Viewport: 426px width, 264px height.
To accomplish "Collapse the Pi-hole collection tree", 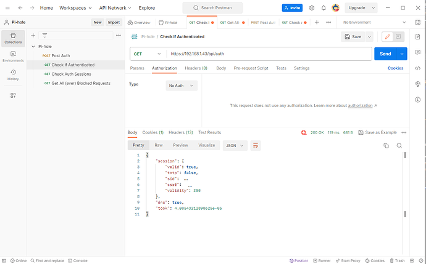I will click(32, 46).
